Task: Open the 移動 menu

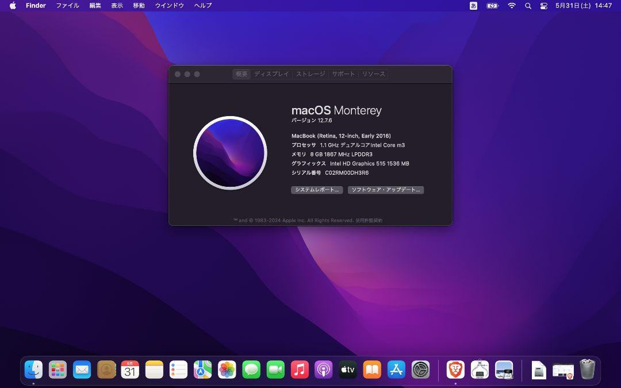Action: (x=139, y=6)
